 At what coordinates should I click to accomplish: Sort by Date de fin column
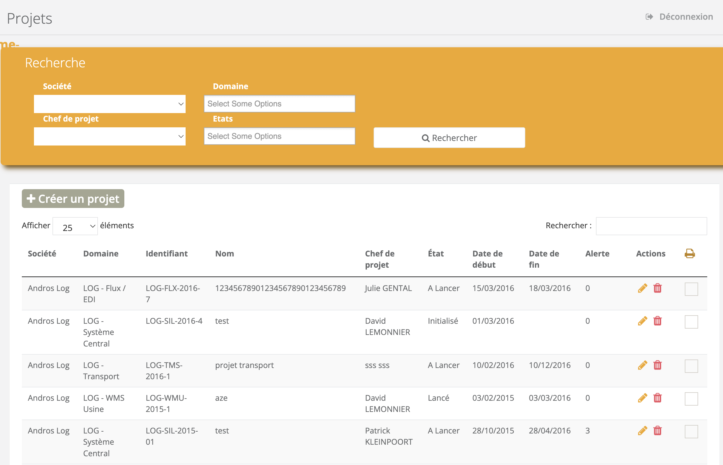(x=544, y=259)
